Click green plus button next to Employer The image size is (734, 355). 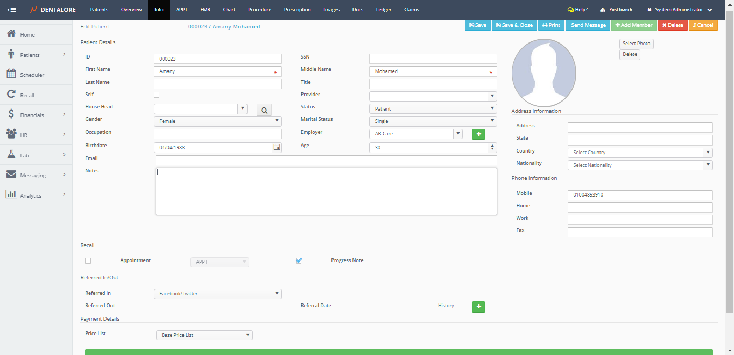tap(478, 134)
